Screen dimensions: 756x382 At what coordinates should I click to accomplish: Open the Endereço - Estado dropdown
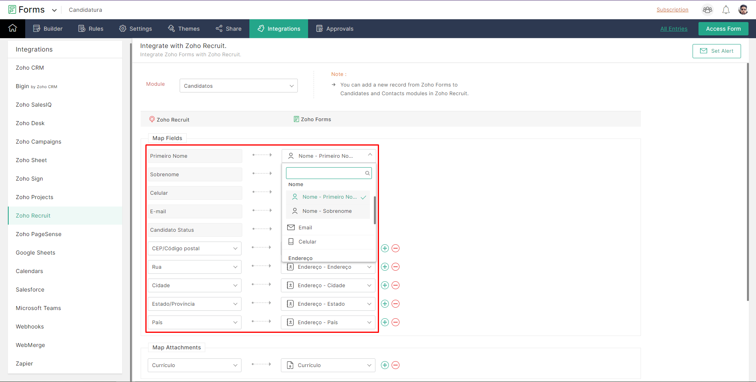point(328,304)
